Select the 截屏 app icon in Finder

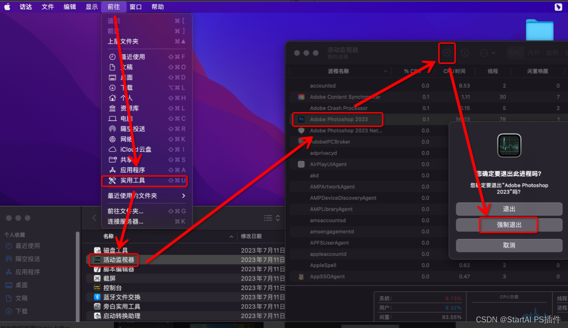97,278
